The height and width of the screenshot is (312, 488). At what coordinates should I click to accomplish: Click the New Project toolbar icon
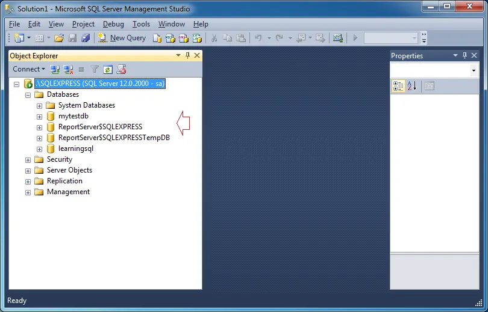19,38
